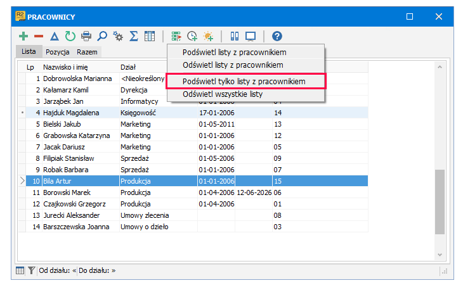
Task: Open help with the question mark icon
Action: [x=277, y=36]
